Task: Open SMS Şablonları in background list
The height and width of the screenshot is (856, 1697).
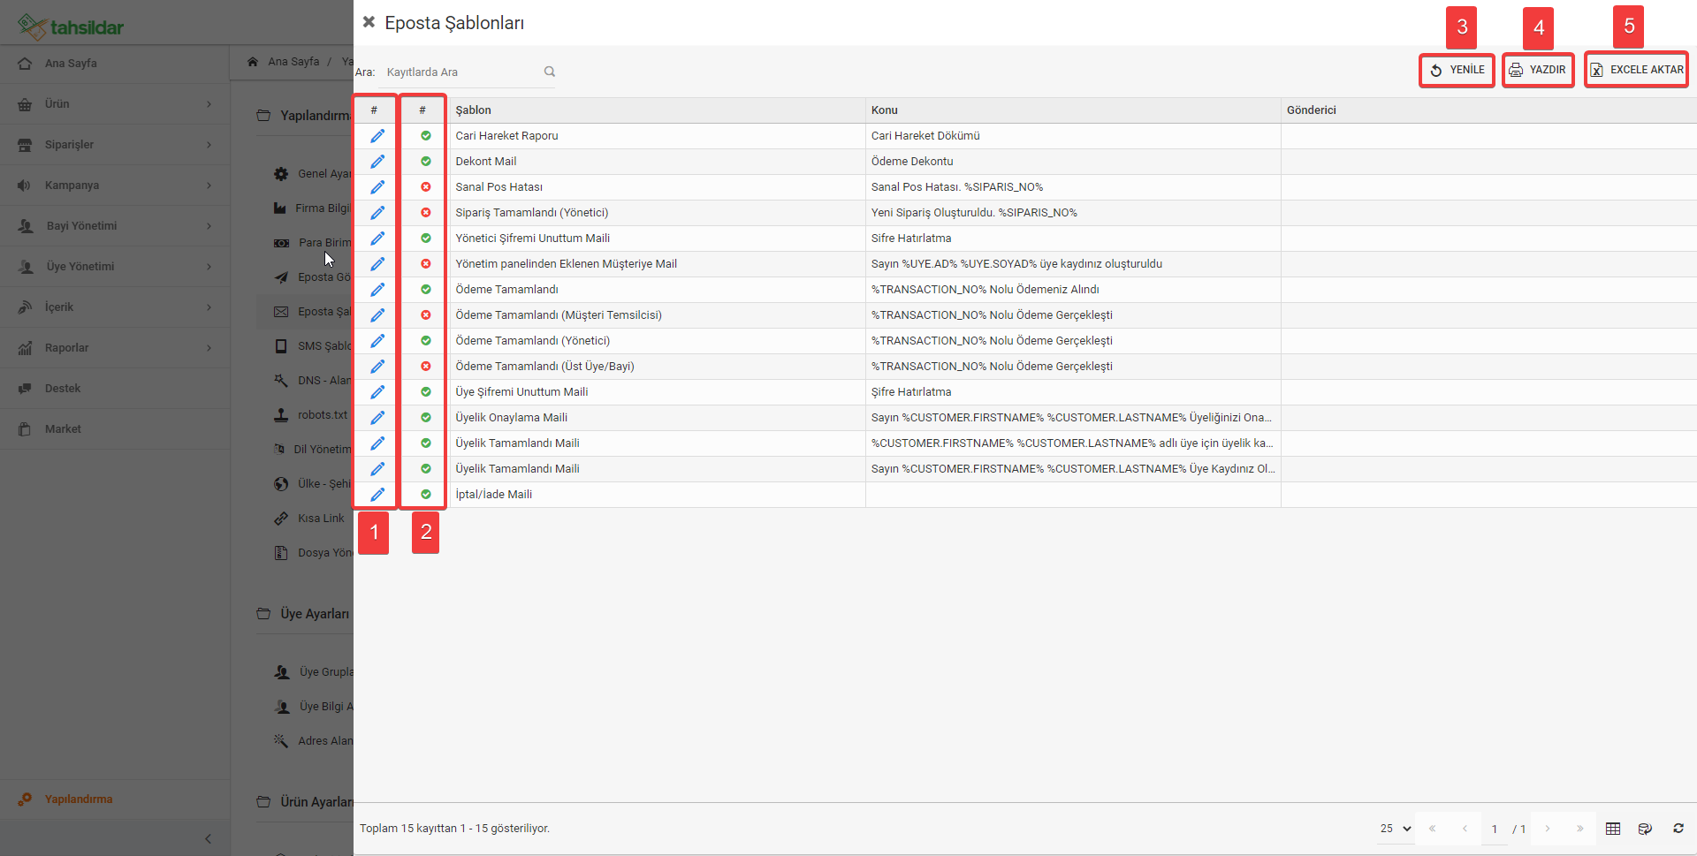Action: pyautogui.click(x=313, y=346)
